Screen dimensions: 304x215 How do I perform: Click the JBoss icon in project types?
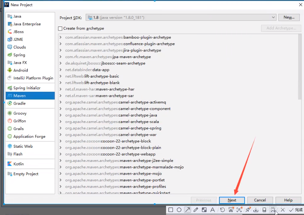[x=10, y=32]
